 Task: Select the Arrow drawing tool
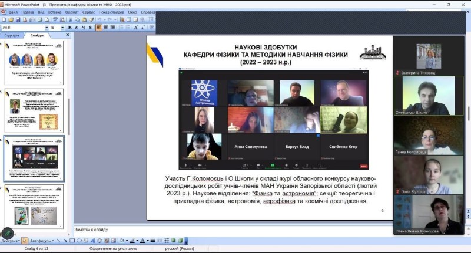point(65,241)
